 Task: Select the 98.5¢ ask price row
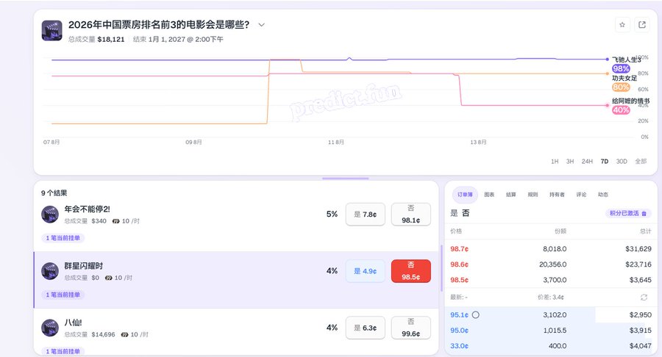click(x=550, y=280)
